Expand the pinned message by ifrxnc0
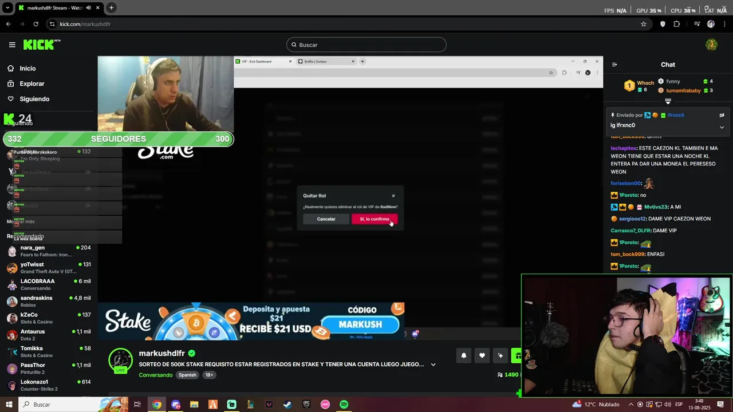Image resolution: width=733 pixels, height=412 pixels. (x=722, y=127)
